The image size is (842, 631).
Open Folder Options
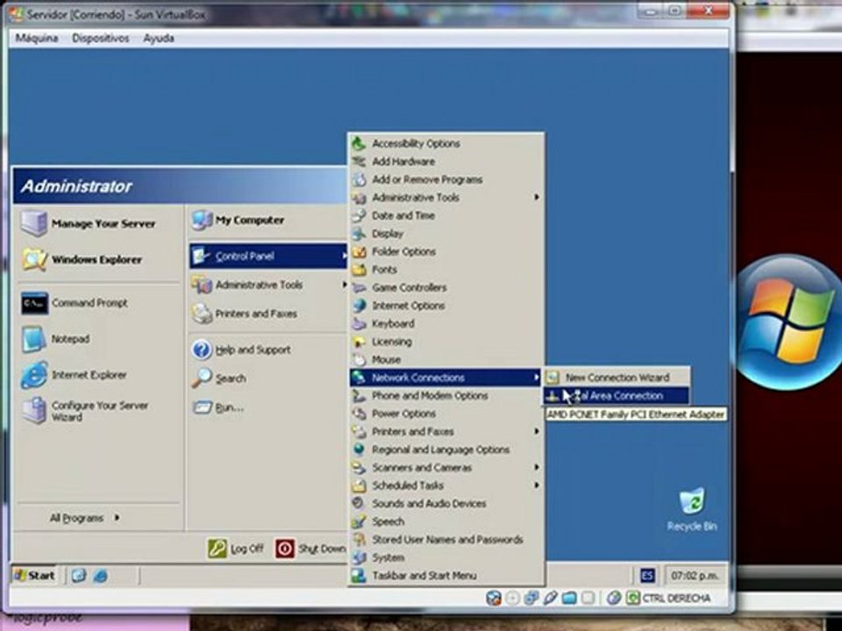[x=446, y=252]
